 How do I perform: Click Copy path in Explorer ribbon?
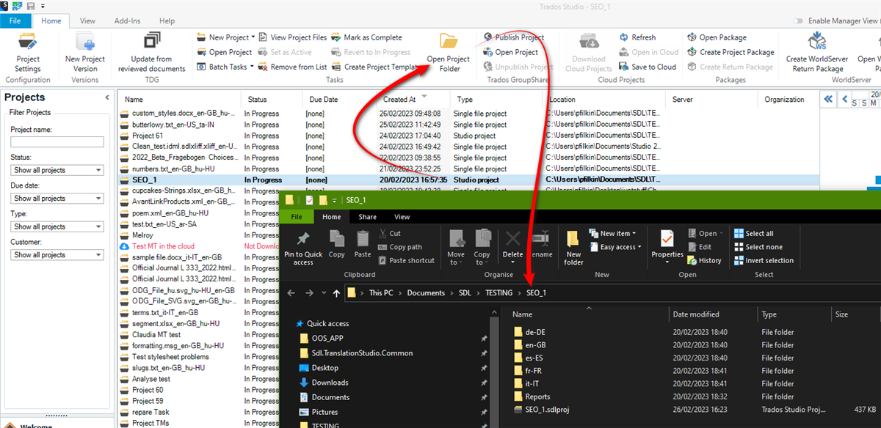pos(400,247)
